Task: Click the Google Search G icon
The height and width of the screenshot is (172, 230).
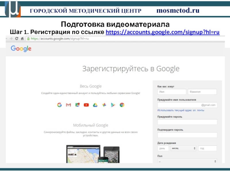Action: pos(60,105)
